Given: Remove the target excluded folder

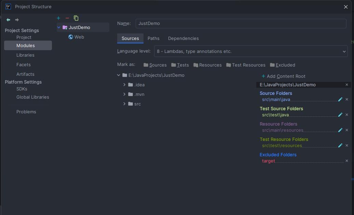Looking at the screenshot, I should pos(347,161).
